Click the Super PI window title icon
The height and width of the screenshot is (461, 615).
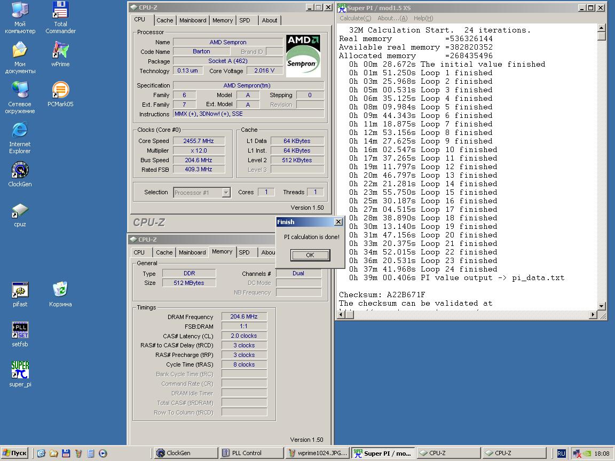click(x=342, y=8)
